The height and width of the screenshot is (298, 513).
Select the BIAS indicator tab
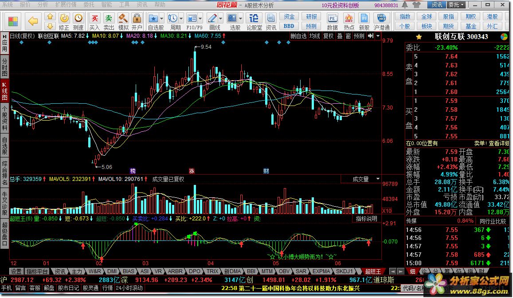(x=129, y=271)
